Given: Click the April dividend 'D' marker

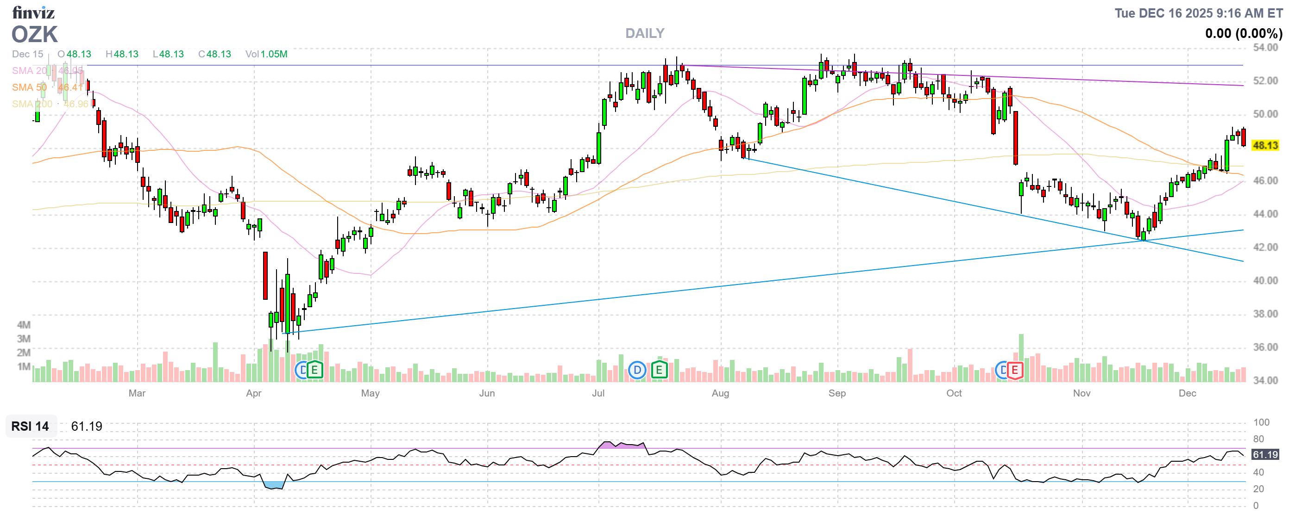Looking at the screenshot, I should click(x=302, y=371).
